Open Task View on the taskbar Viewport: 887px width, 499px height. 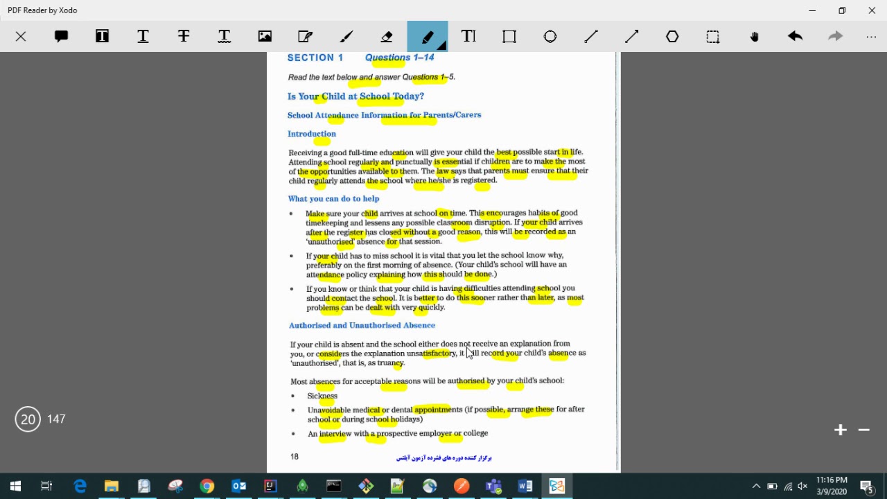tap(47, 487)
